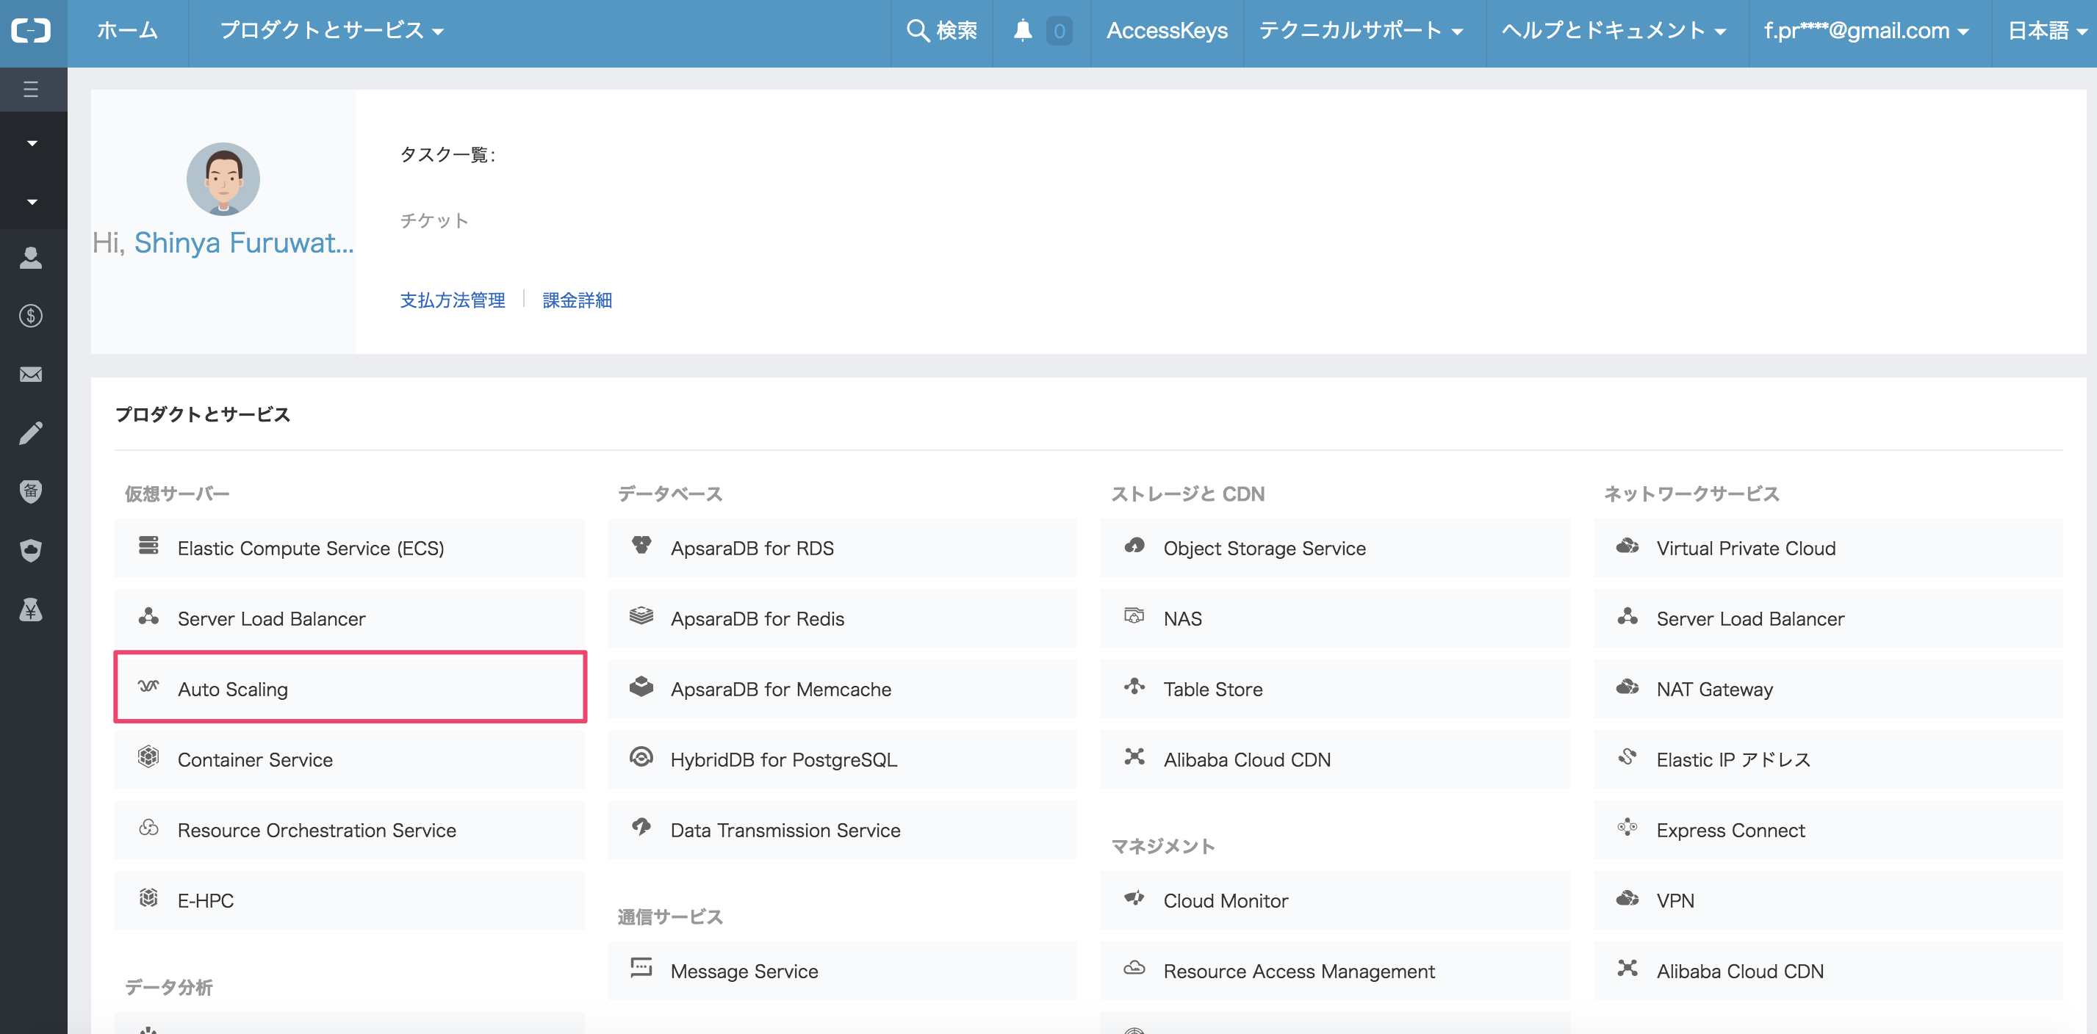Toggle the hamburger sidebar menu icon
2097x1034 pixels.
[32, 90]
